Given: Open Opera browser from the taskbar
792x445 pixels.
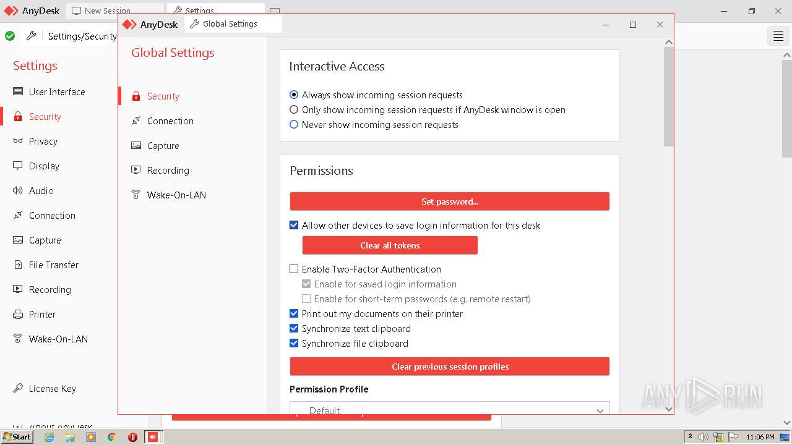Looking at the screenshot, I should pos(132,437).
